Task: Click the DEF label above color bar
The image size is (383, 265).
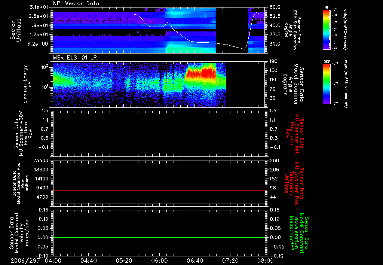Action: 327,62
